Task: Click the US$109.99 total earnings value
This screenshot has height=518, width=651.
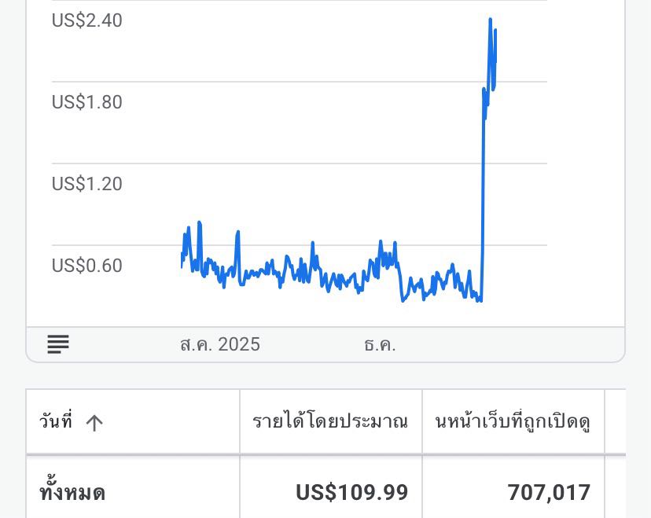Action: coord(351,493)
